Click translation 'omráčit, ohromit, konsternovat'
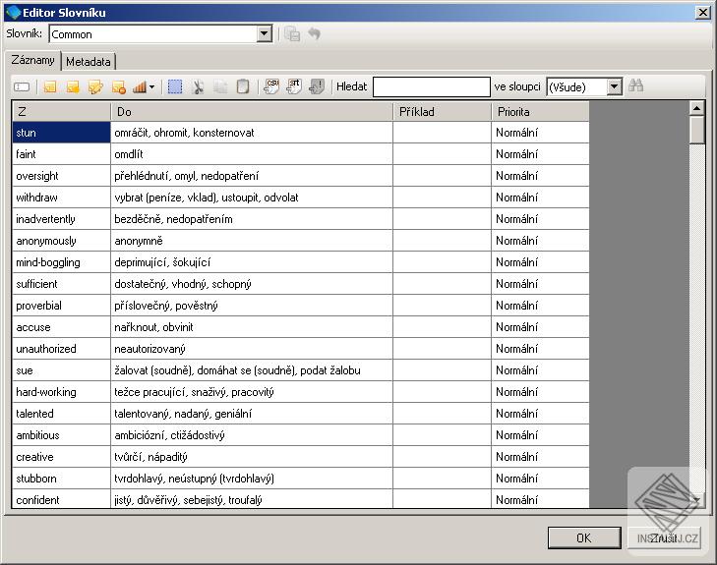Viewport: 717px width, 565px height. click(x=252, y=133)
